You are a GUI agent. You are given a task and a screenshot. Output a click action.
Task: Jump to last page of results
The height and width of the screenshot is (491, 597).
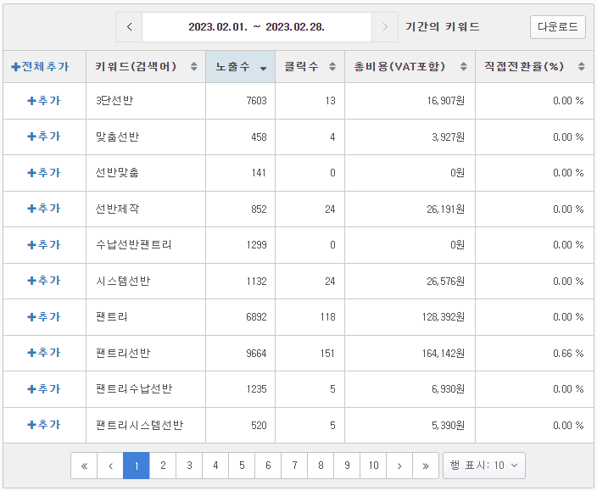426,466
